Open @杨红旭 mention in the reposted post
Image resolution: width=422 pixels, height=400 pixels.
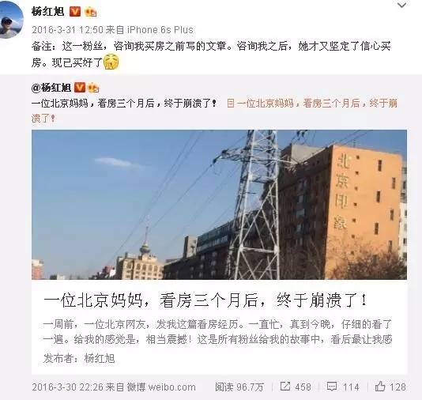point(51,88)
